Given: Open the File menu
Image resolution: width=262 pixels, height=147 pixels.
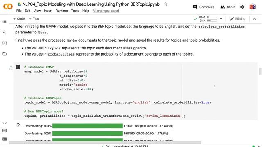Looking at the screenshot, I should pos(19,11).
